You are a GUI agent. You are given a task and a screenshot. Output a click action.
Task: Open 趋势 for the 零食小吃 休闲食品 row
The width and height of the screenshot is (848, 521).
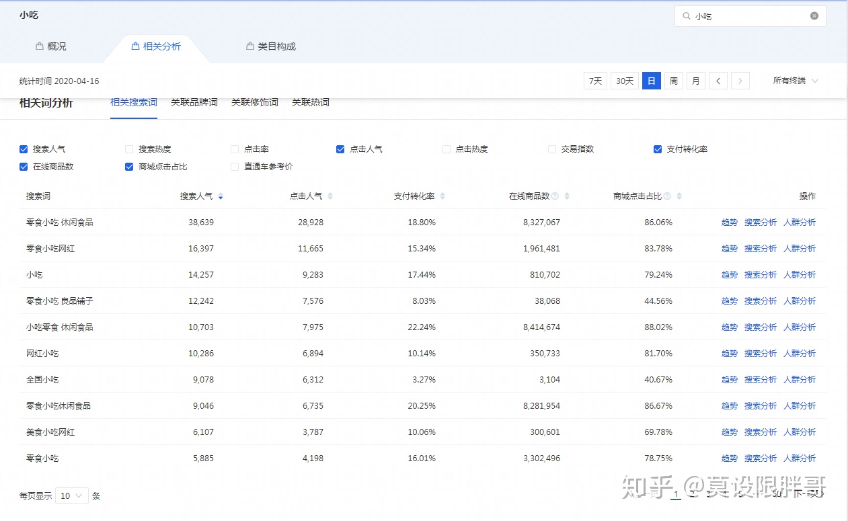tap(728, 222)
